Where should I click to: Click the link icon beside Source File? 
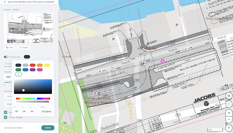click(5, 2)
